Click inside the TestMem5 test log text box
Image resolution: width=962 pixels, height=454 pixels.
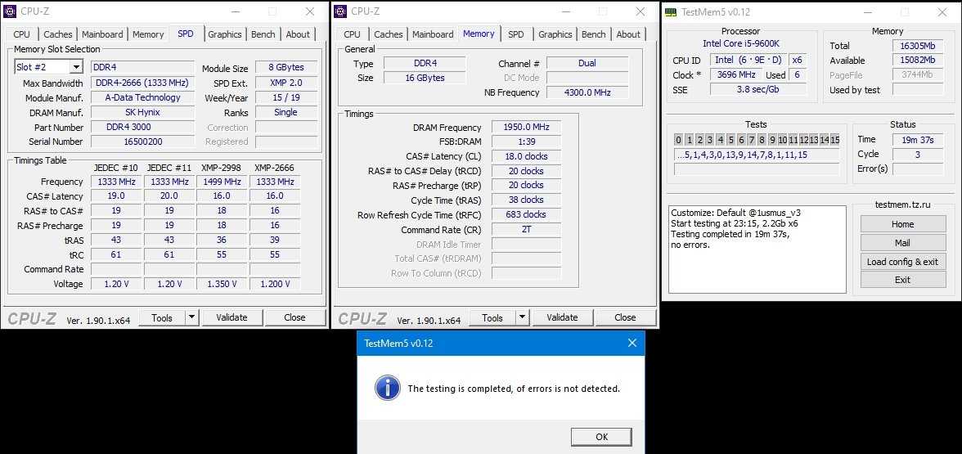coord(757,262)
